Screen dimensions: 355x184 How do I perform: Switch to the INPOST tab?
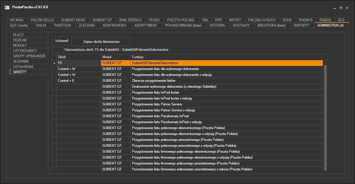pyautogui.click(x=235, y=20)
